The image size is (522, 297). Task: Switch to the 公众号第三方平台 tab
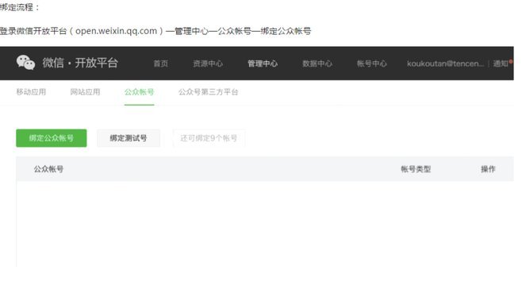[208, 91]
